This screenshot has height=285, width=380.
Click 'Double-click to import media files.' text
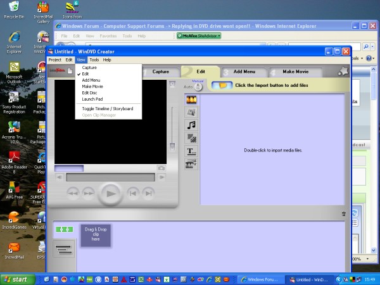click(x=273, y=150)
